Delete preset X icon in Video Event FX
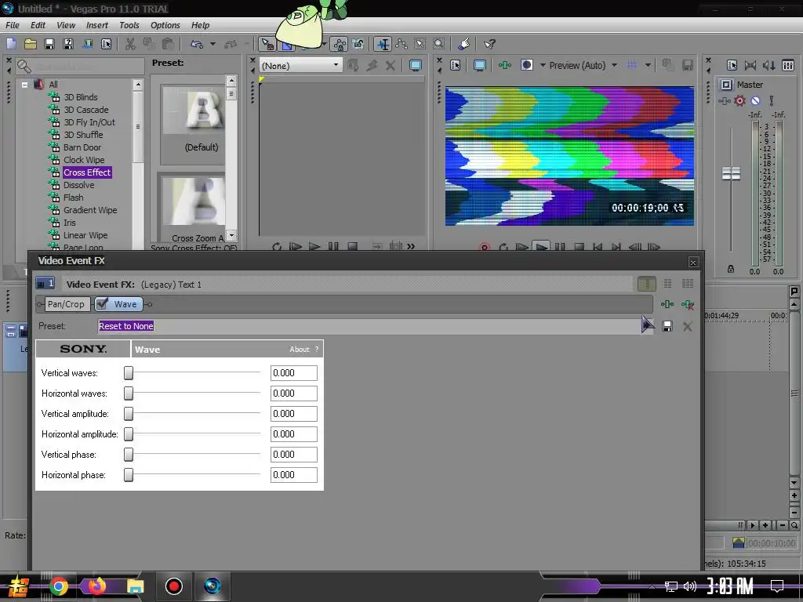The image size is (803, 602). coord(687,326)
